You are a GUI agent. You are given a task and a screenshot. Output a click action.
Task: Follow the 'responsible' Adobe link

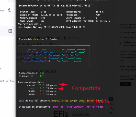point(130,70)
